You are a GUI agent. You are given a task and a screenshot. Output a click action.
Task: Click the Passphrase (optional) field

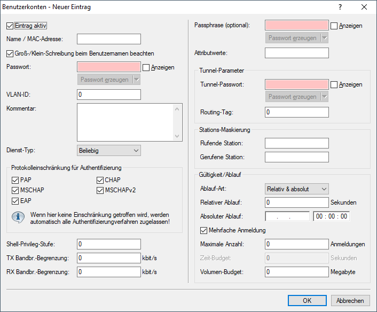click(296, 25)
